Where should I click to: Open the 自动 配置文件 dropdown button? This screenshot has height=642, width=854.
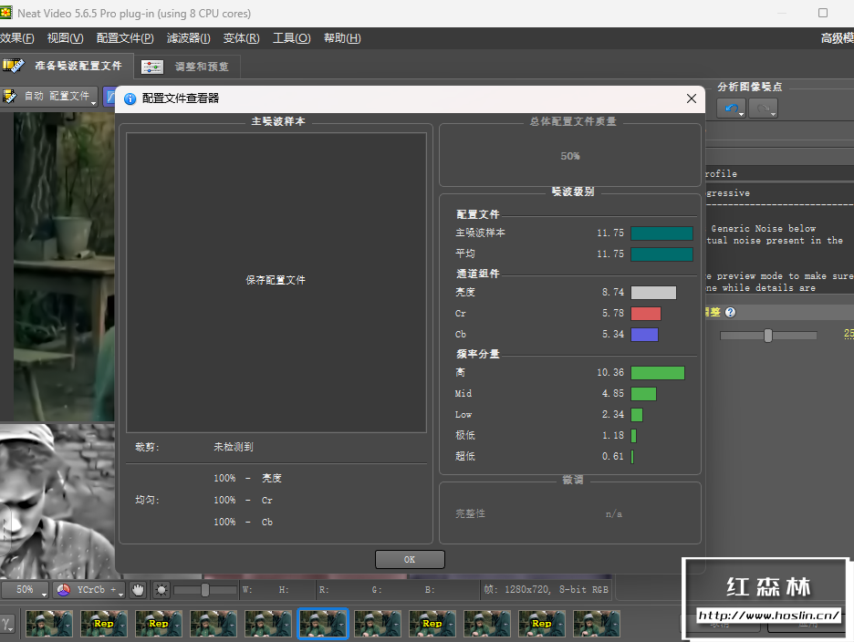[49, 97]
